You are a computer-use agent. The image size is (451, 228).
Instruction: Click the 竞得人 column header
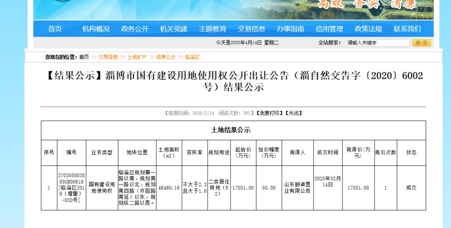point(297,153)
